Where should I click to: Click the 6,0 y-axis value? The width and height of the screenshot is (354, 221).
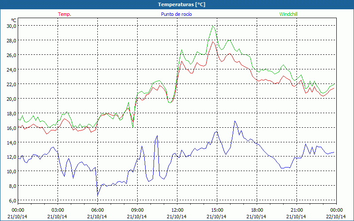(13, 200)
